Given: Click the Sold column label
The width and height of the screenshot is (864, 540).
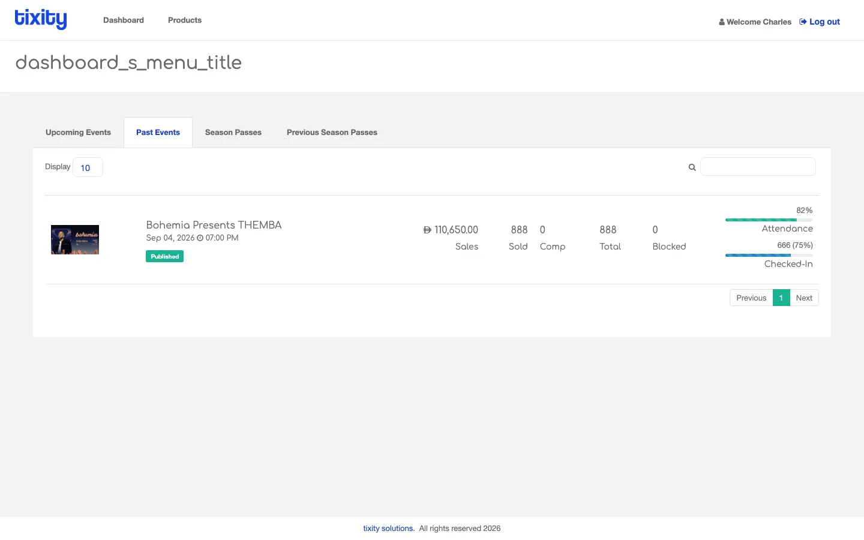Looking at the screenshot, I should 518,247.
